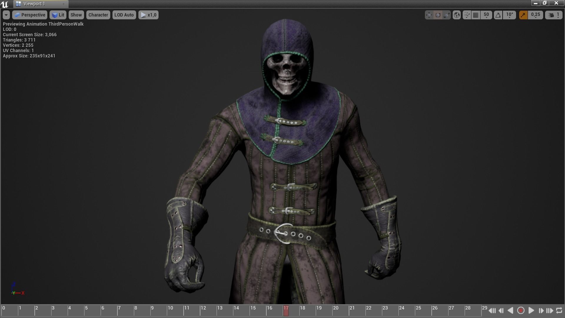
Task: Select the Translate transform tool
Action: [429, 15]
